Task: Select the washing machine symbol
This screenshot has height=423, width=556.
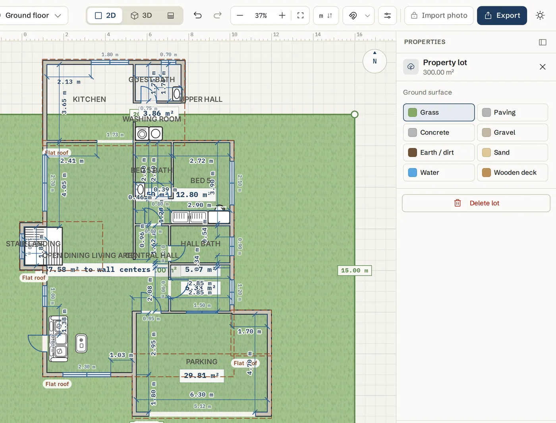Action: pyautogui.click(x=142, y=134)
